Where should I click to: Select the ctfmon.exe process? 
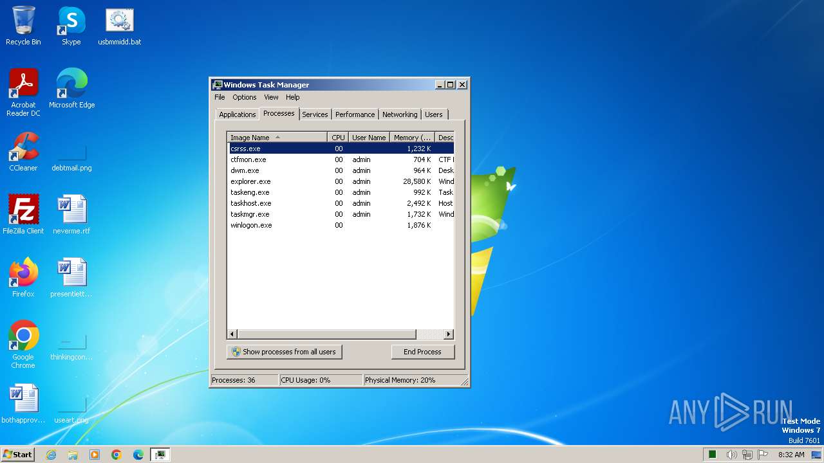341,159
